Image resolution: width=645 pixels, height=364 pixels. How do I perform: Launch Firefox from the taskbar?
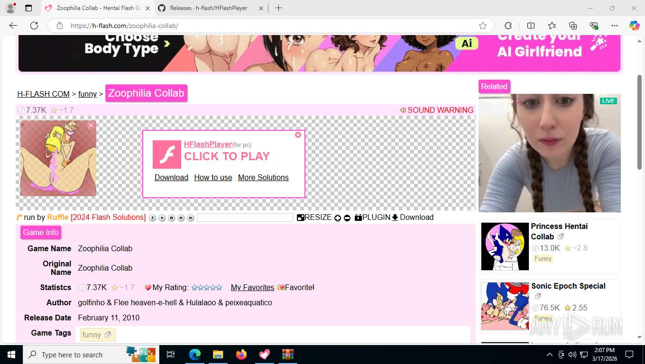(x=241, y=355)
